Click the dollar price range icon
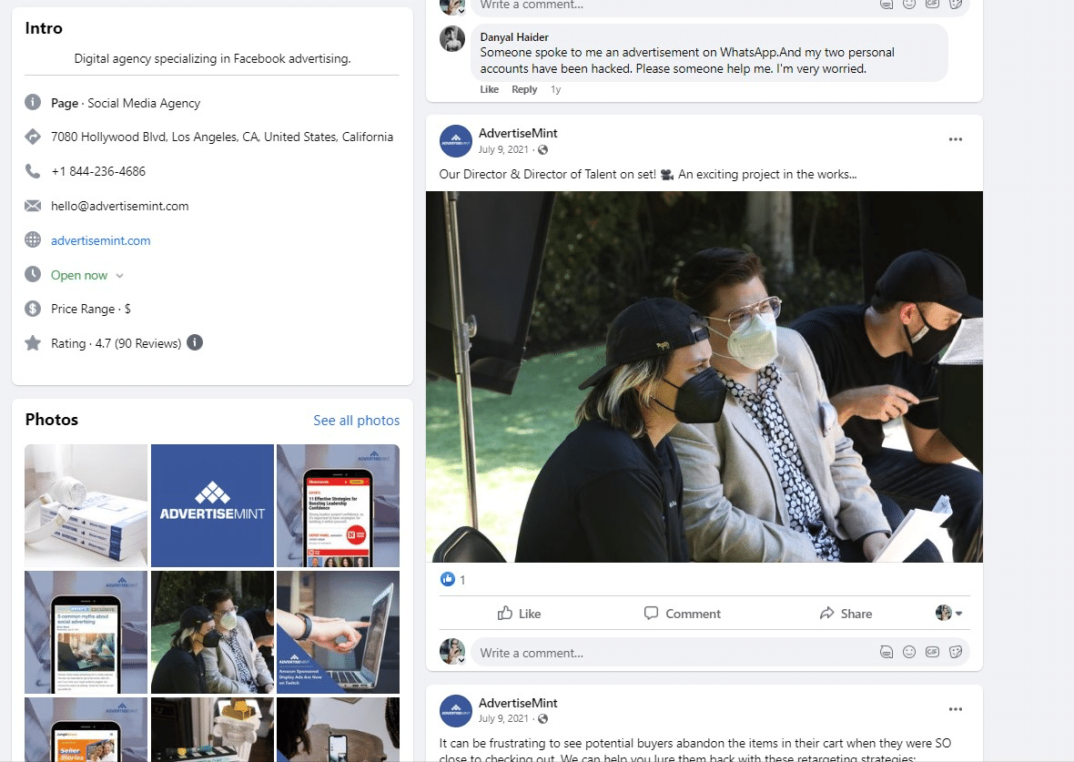 click(33, 309)
